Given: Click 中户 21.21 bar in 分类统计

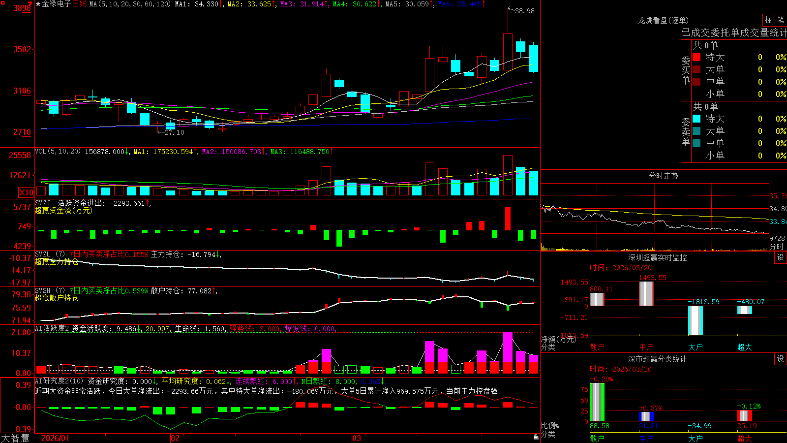Looking at the screenshot, I should pyautogui.click(x=646, y=416).
